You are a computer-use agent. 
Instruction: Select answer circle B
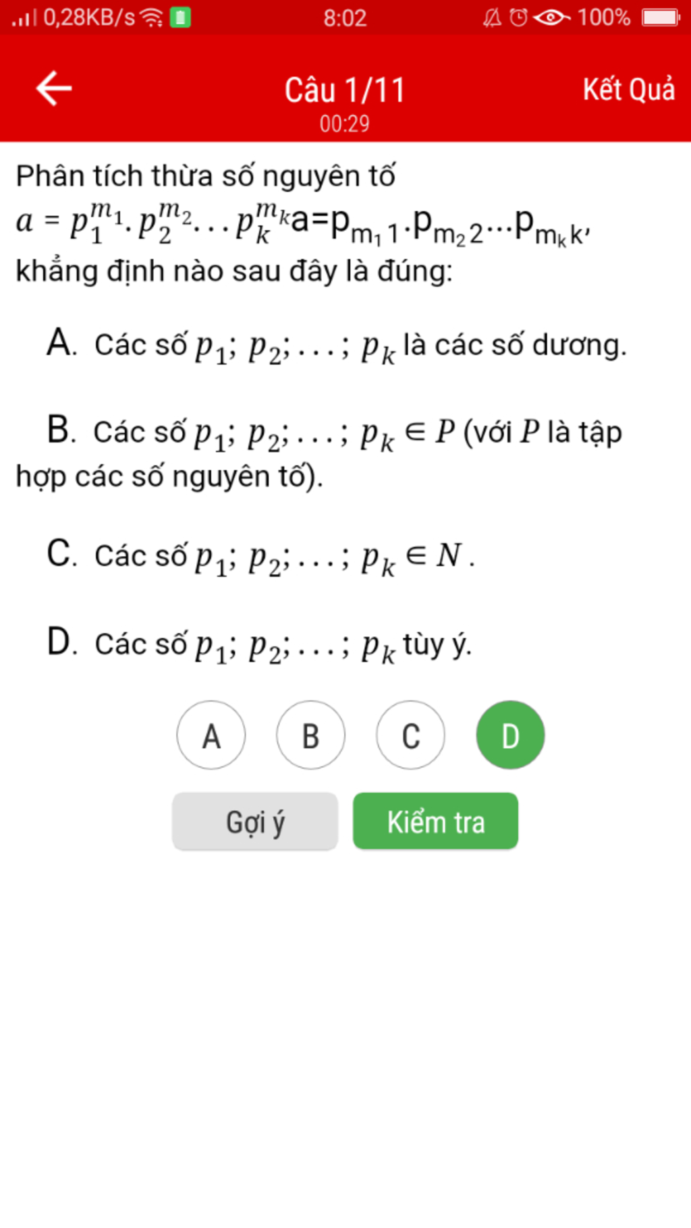[x=310, y=735]
